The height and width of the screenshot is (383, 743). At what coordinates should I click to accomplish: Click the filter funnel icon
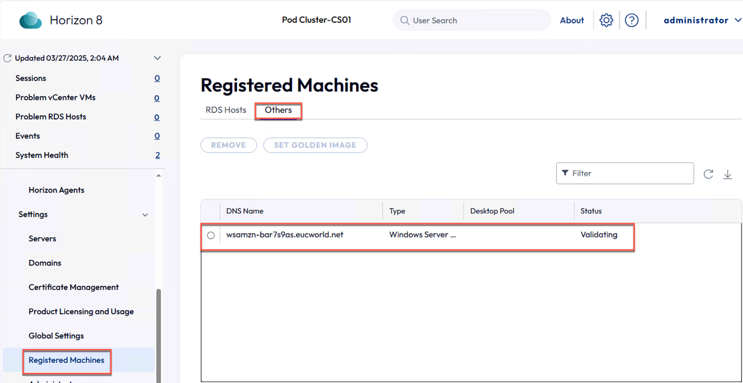[x=565, y=173]
